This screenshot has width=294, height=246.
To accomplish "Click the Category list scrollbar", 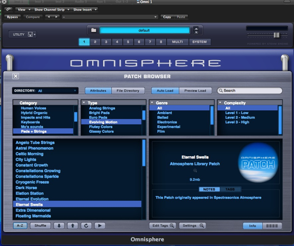I will [x=76, y=117].
